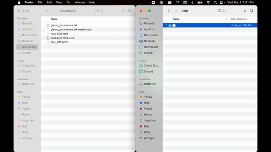The width and height of the screenshot is (271, 152).
Task: Open Control Center in menu bar
Action: (x=221, y=3)
